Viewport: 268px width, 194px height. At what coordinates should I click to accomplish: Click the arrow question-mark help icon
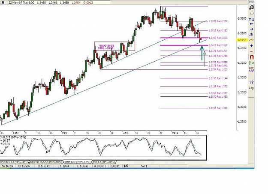[251, 82]
